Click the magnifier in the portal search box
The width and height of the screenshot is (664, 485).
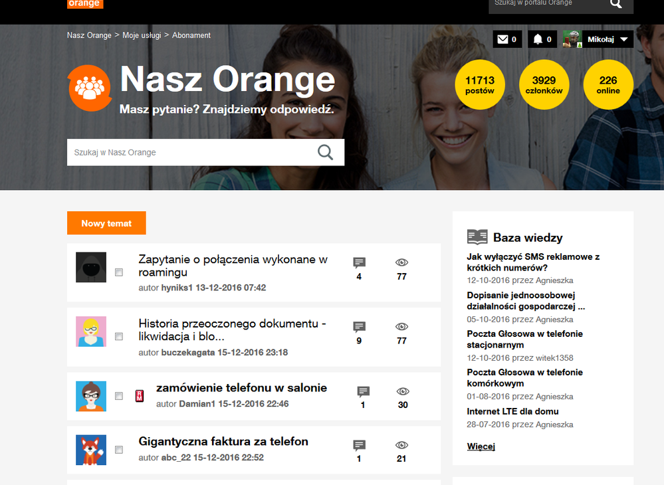pos(616,4)
